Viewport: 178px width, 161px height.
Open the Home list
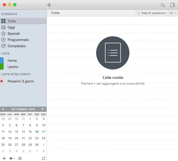(x=23, y=60)
